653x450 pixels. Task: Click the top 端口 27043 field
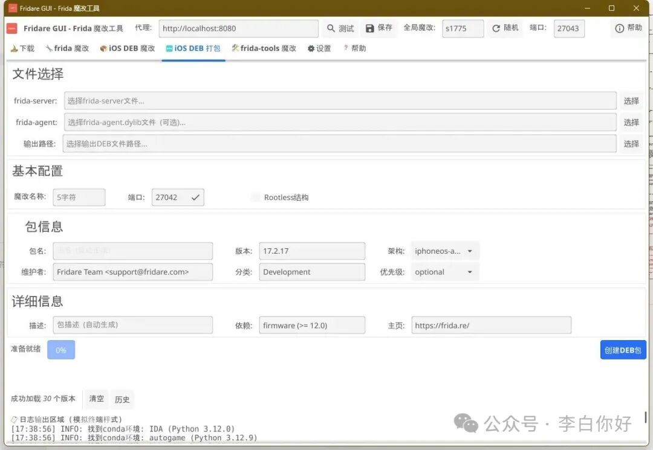(569, 28)
